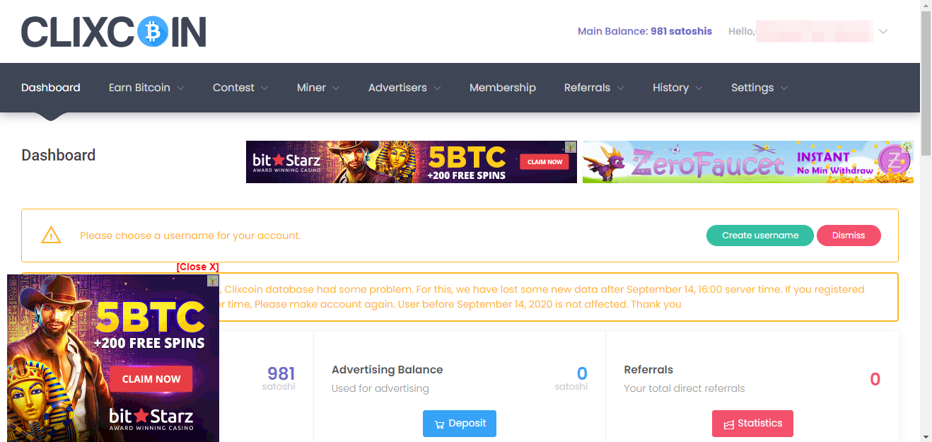Expand the Contest menu

[x=240, y=88]
